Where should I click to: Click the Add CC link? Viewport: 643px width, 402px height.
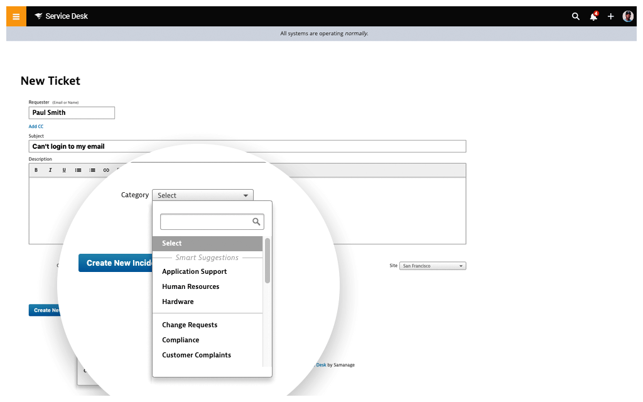(x=36, y=126)
